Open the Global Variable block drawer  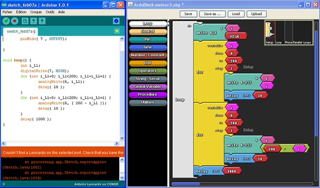click(x=148, y=87)
